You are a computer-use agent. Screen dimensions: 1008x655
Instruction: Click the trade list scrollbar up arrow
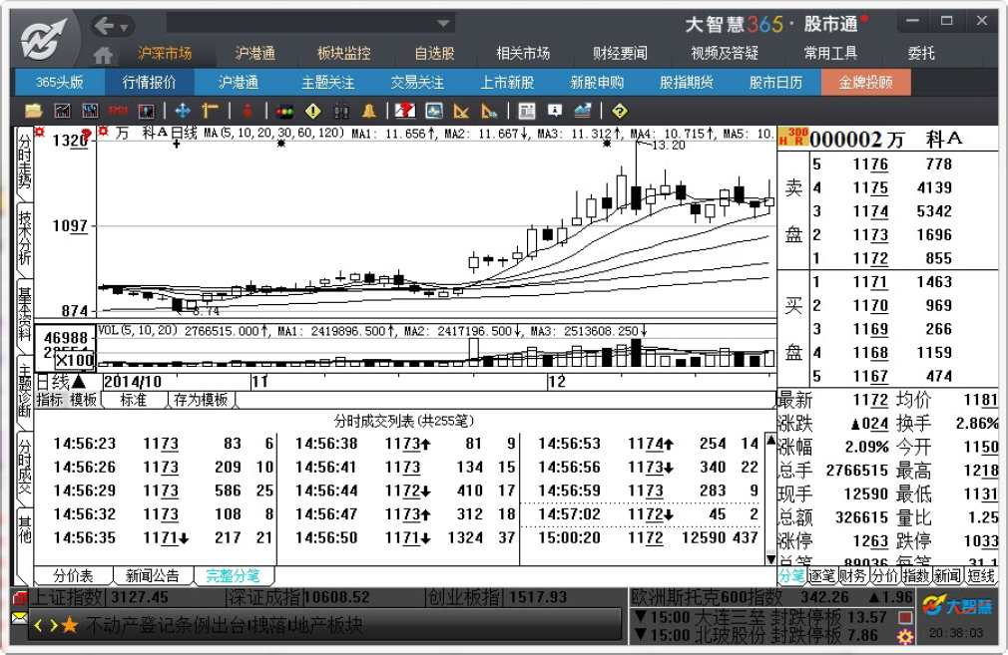point(770,441)
